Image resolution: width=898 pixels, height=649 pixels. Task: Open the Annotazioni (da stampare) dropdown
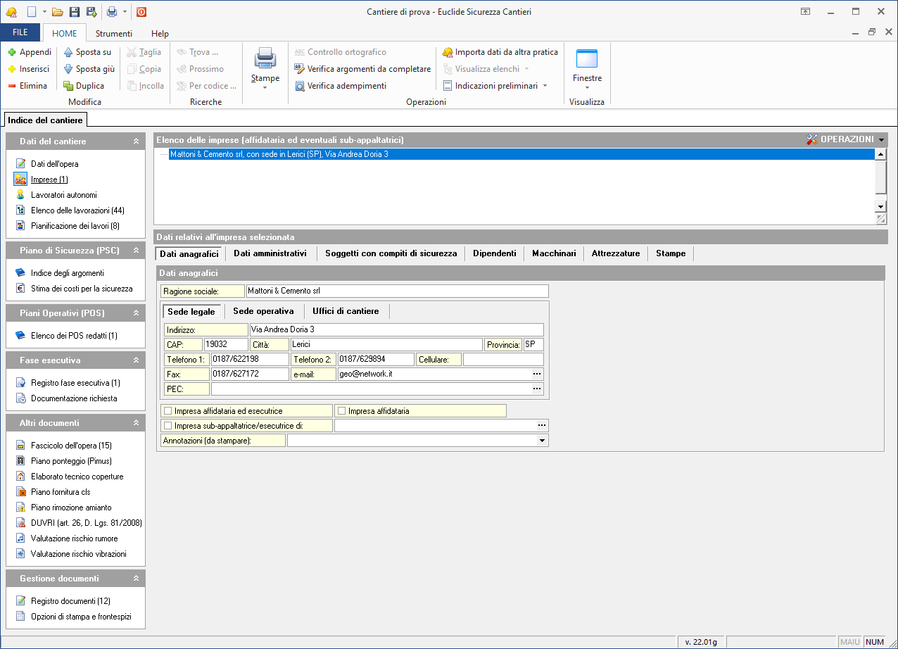pyautogui.click(x=542, y=441)
